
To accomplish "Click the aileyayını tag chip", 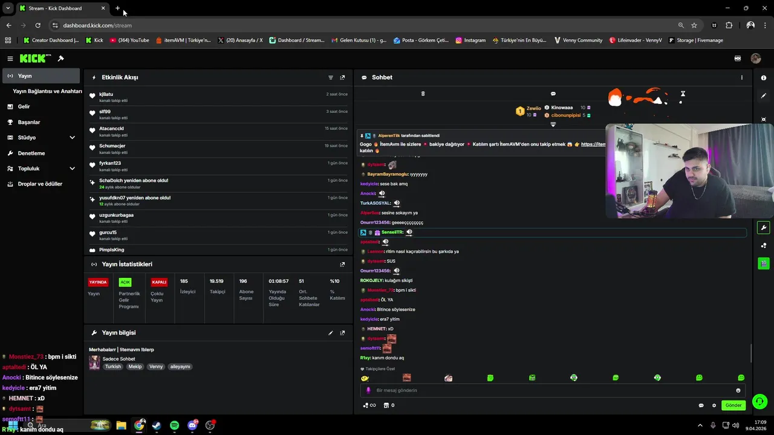I will click(x=180, y=367).
